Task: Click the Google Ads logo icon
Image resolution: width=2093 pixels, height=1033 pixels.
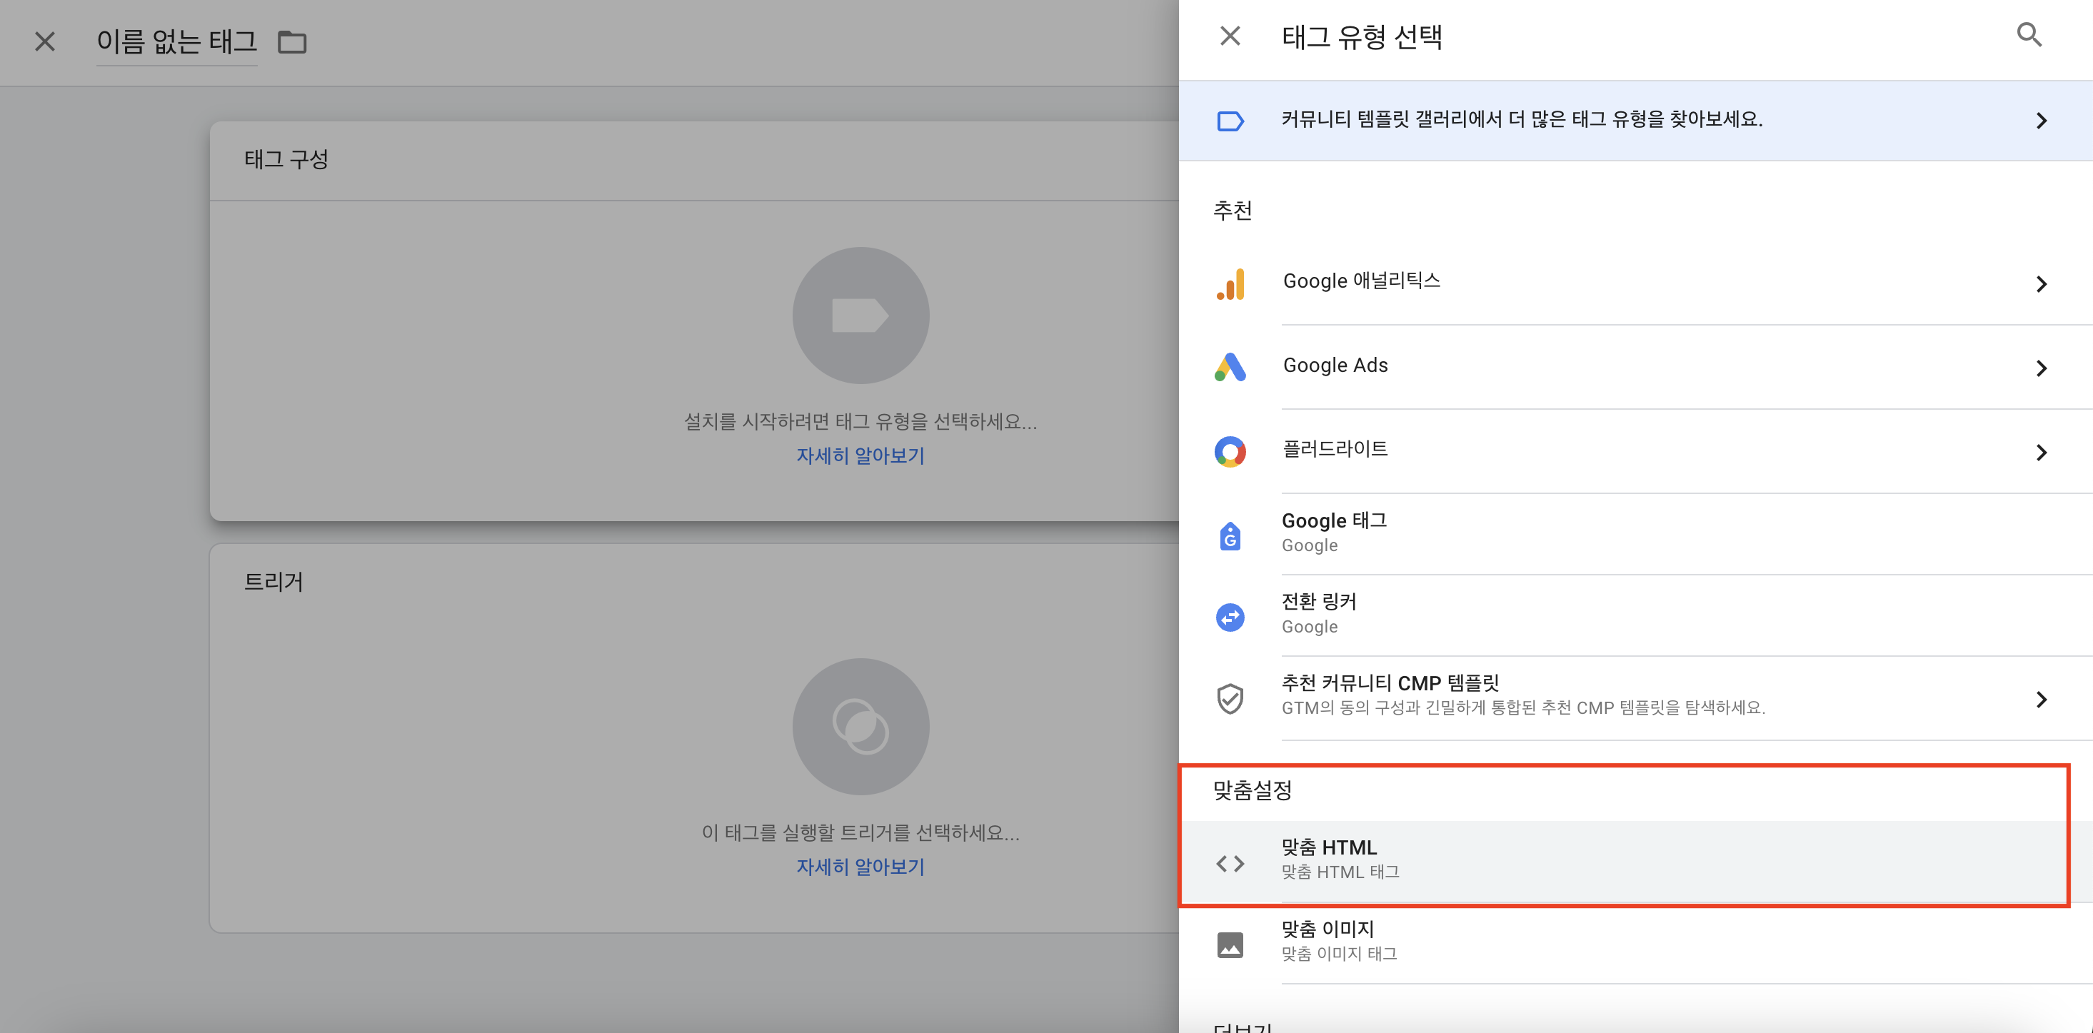Action: (x=1230, y=367)
